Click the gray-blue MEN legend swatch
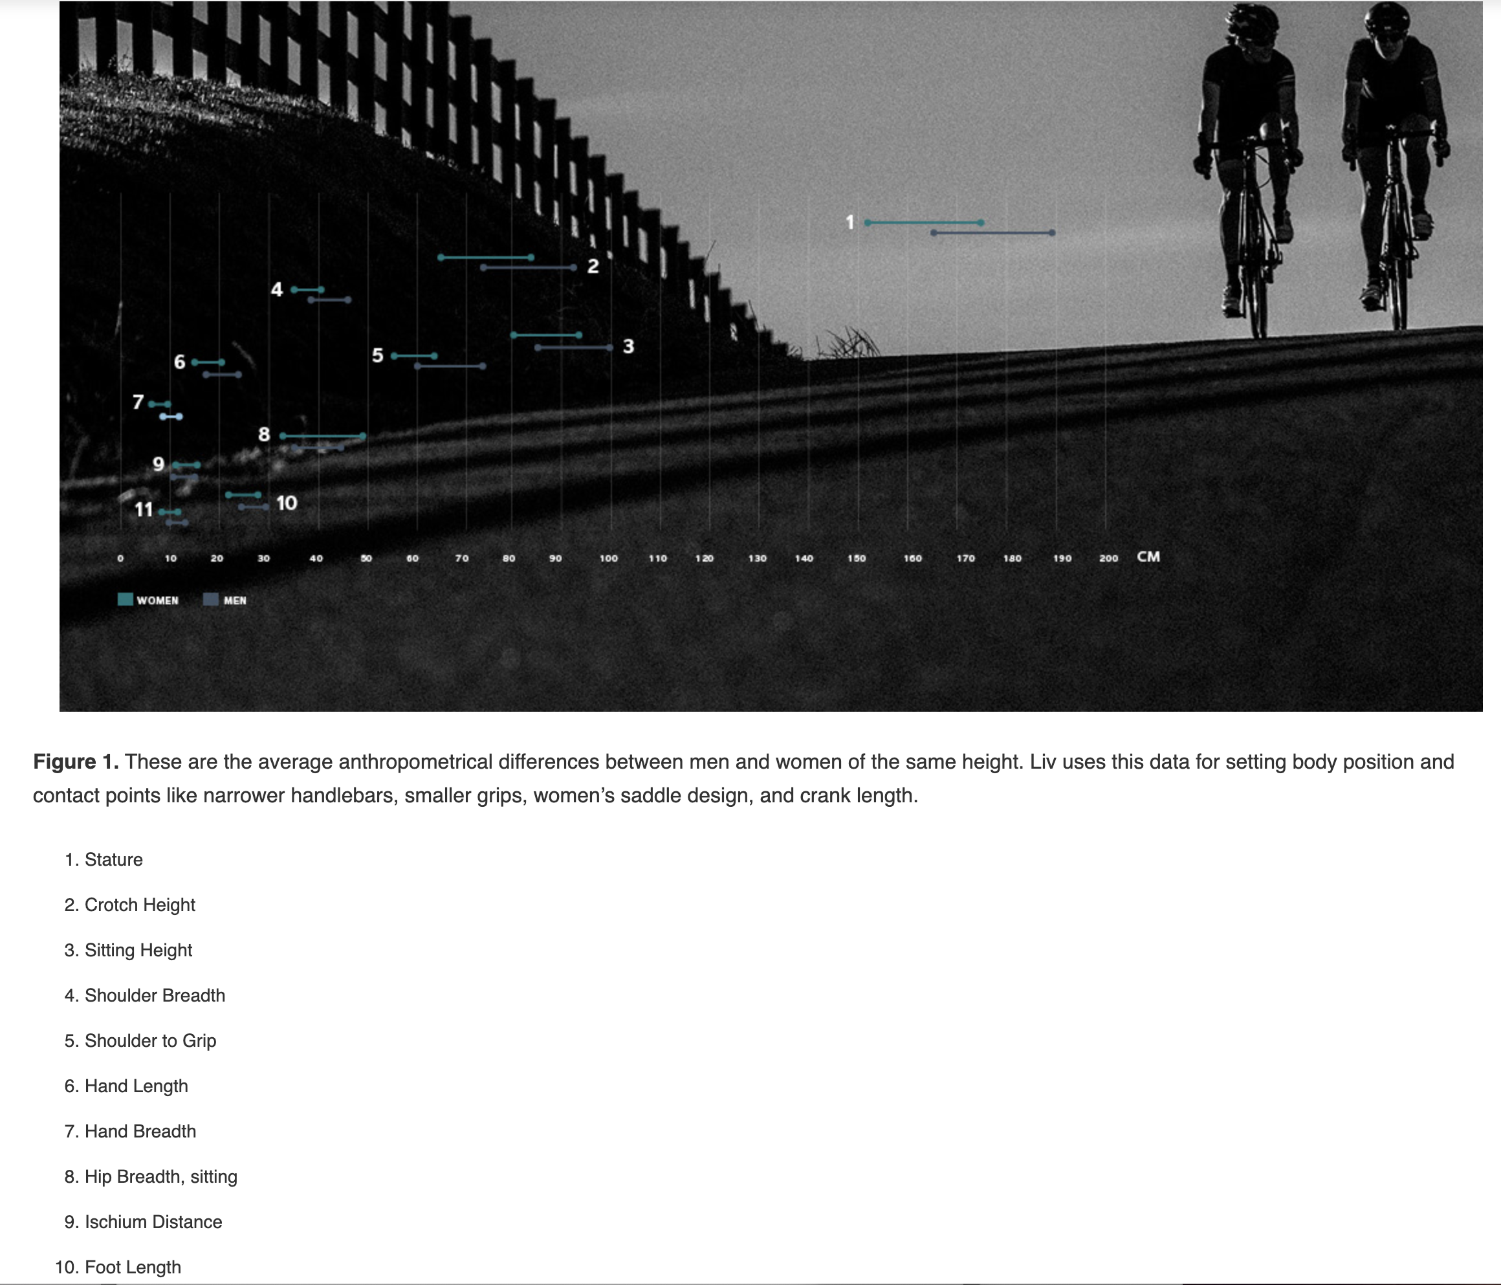1501x1285 pixels. tap(211, 599)
